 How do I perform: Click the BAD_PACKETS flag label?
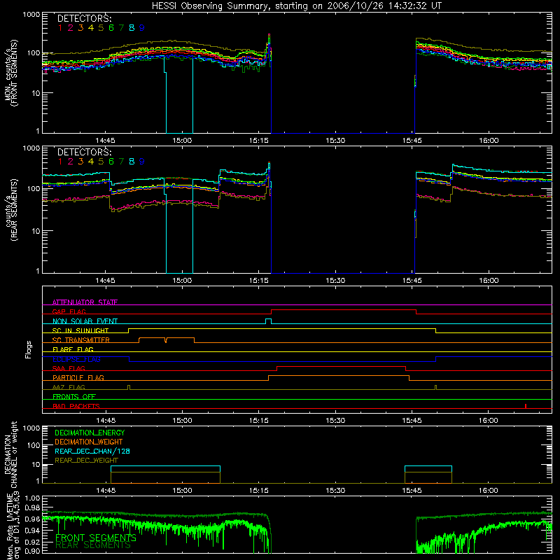coord(76,406)
